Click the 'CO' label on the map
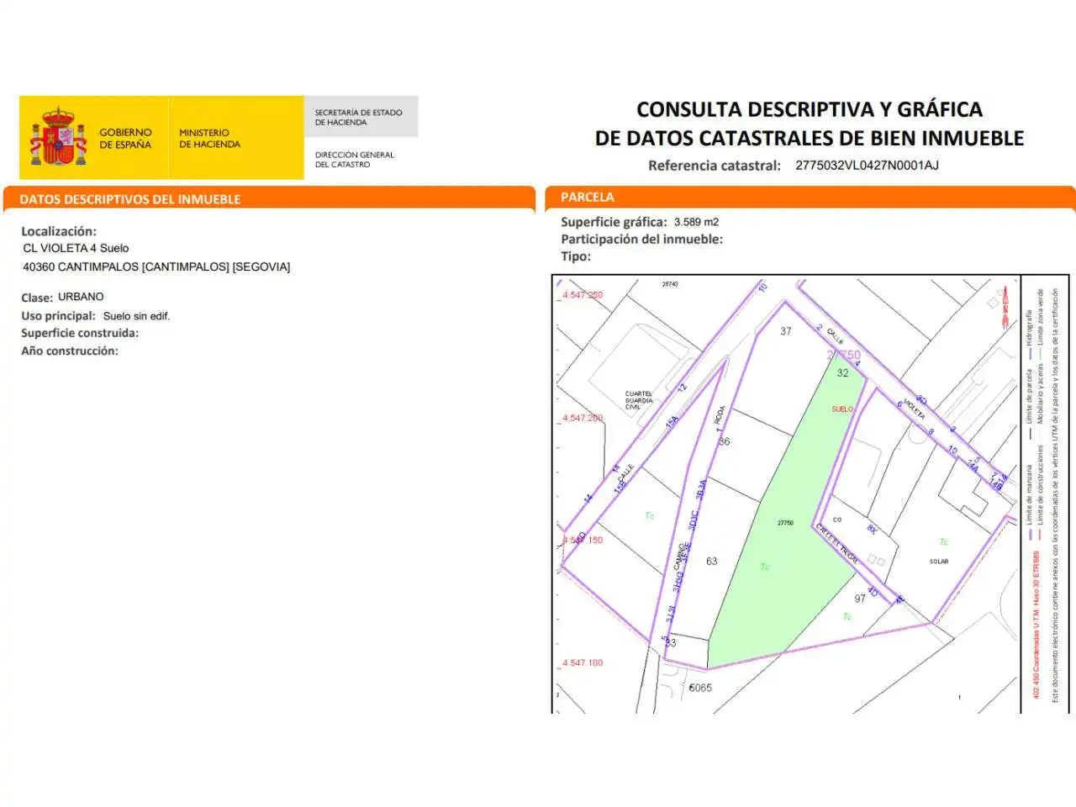Screen dimensions: 1076x807 836,520
